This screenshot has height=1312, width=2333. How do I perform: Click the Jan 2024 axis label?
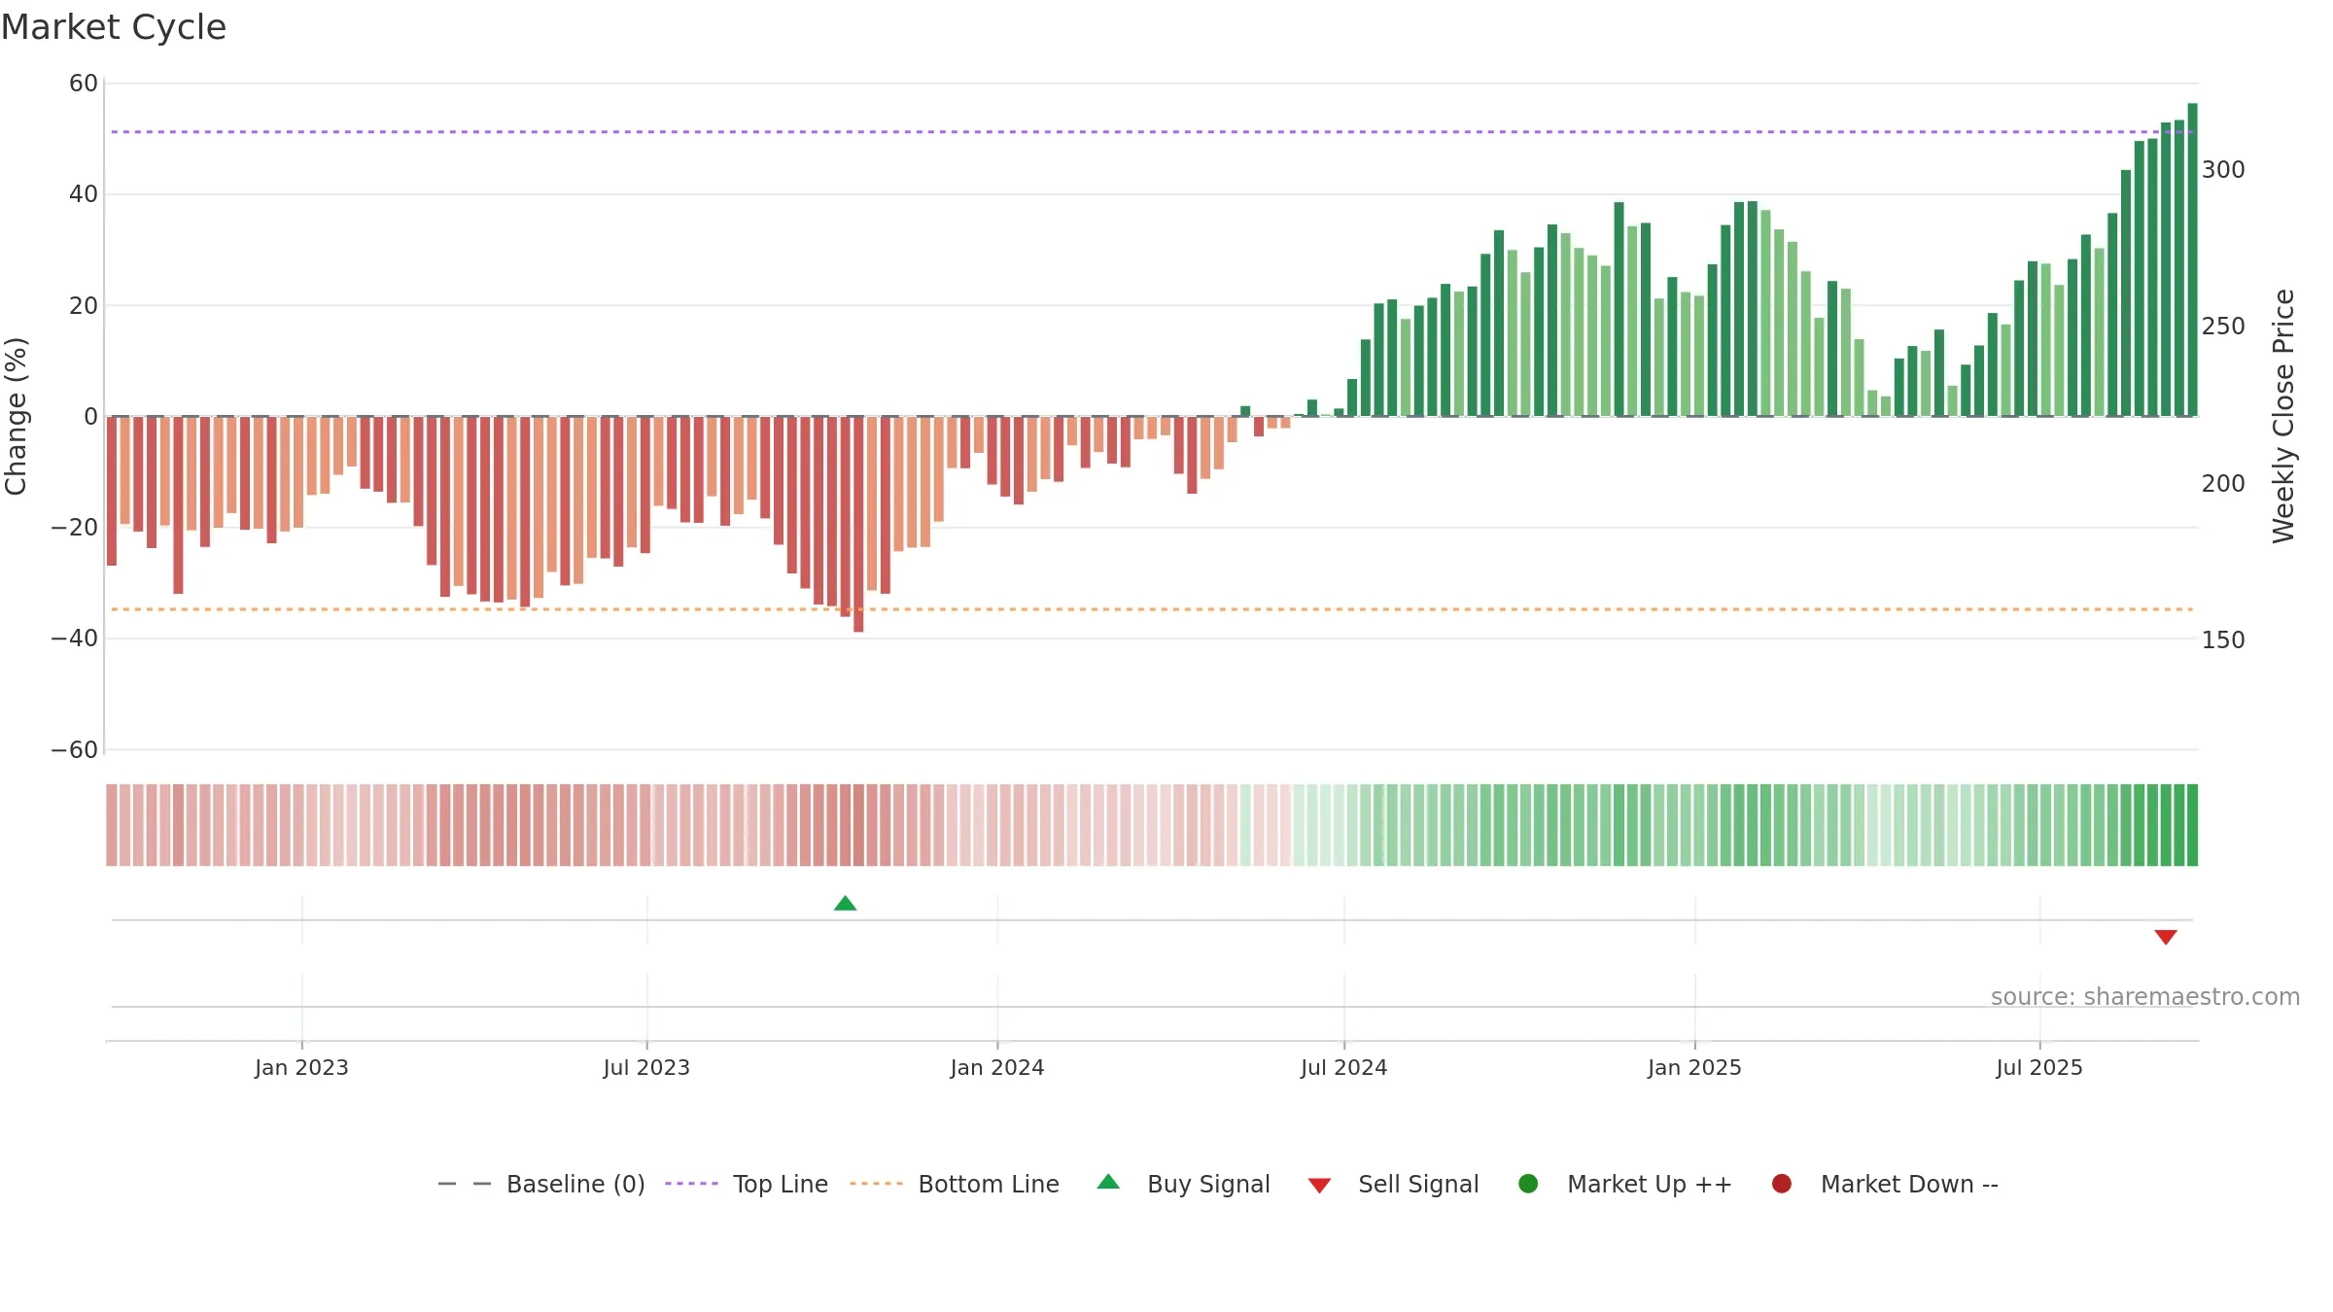coord(997,1067)
